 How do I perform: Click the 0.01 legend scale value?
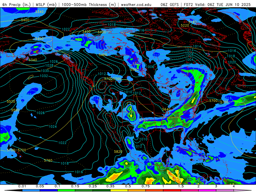[x=22, y=186]
